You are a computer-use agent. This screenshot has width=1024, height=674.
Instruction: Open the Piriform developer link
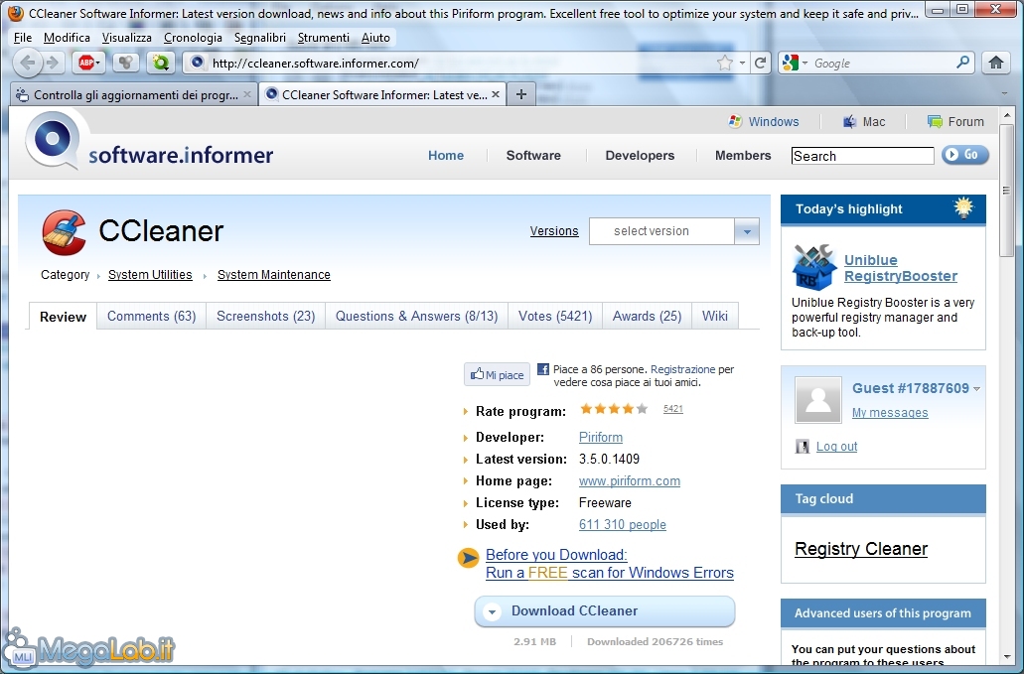click(601, 437)
